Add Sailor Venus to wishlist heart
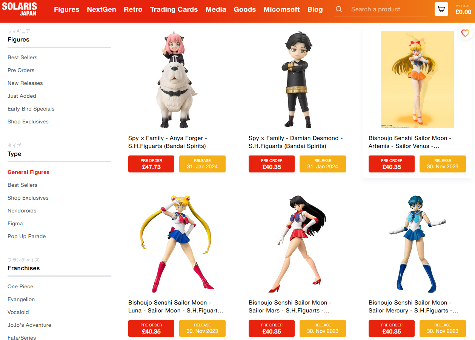Image resolution: width=475 pixels, height=340 pixels. [x=465, y=33]
